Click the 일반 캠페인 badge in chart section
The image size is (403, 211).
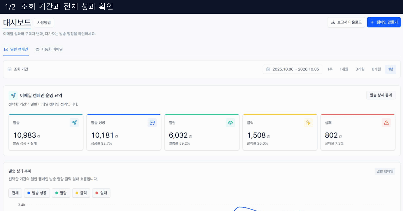(x=385, y=171)
